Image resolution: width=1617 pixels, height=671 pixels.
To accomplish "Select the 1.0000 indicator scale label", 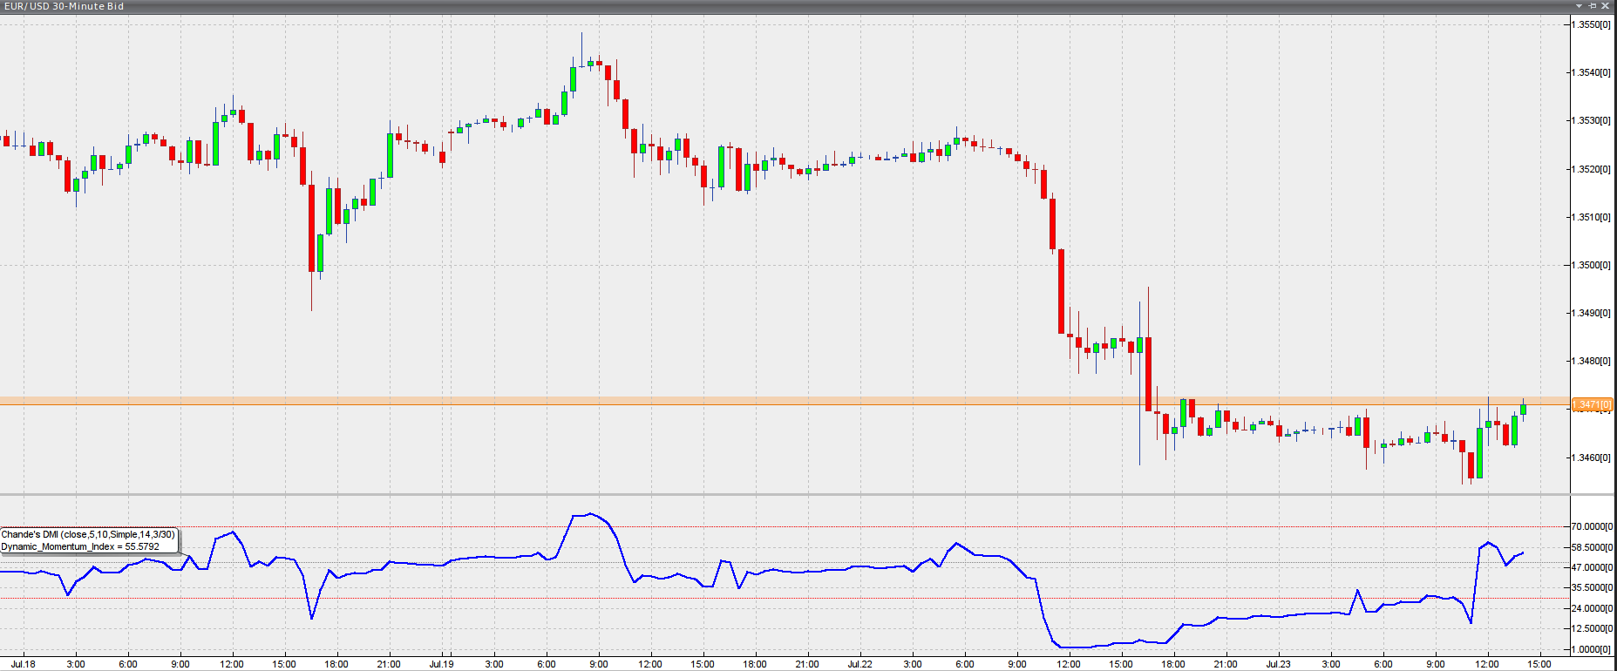I will (x=1592, y=649).
